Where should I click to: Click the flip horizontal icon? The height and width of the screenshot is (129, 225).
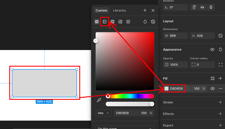click(202, 7)
